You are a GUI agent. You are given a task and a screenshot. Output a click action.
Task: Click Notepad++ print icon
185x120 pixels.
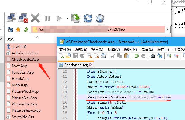(x=103, y=56)
